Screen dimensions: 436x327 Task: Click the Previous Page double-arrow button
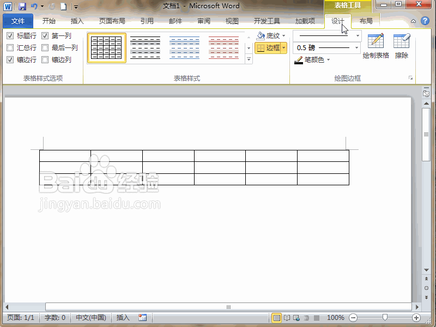tap(426, 278)
